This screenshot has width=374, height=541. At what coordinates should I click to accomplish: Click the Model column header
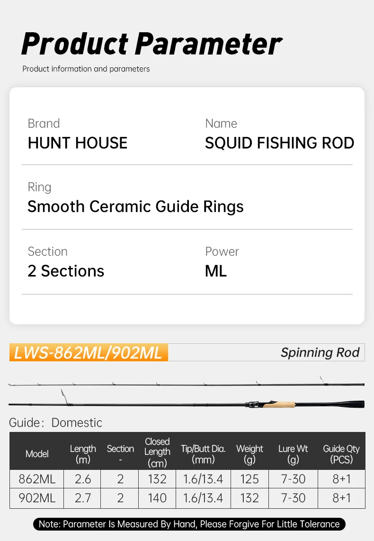[37, 454]
